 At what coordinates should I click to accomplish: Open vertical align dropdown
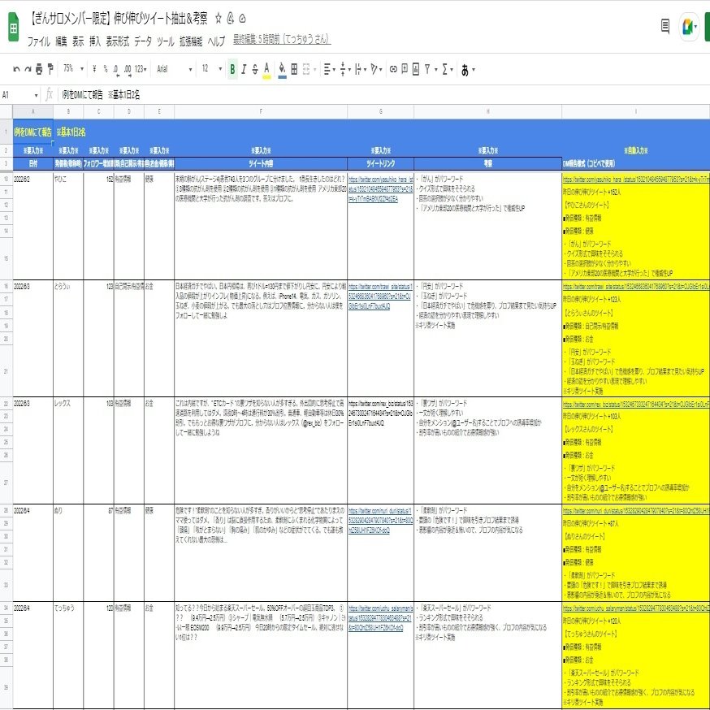[345, 69]
